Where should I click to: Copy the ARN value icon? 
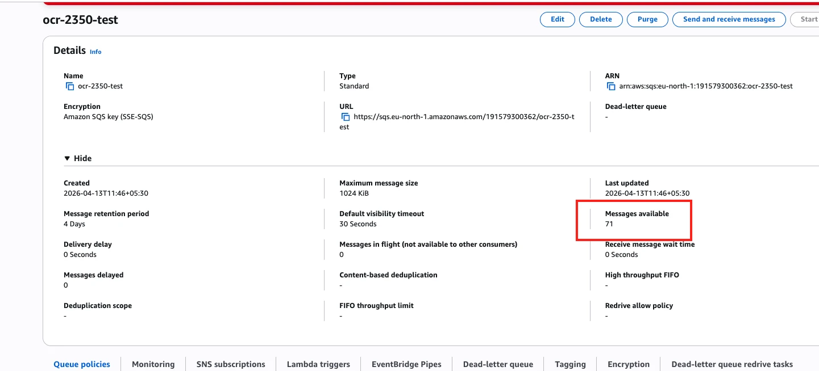tap(611, 86)
